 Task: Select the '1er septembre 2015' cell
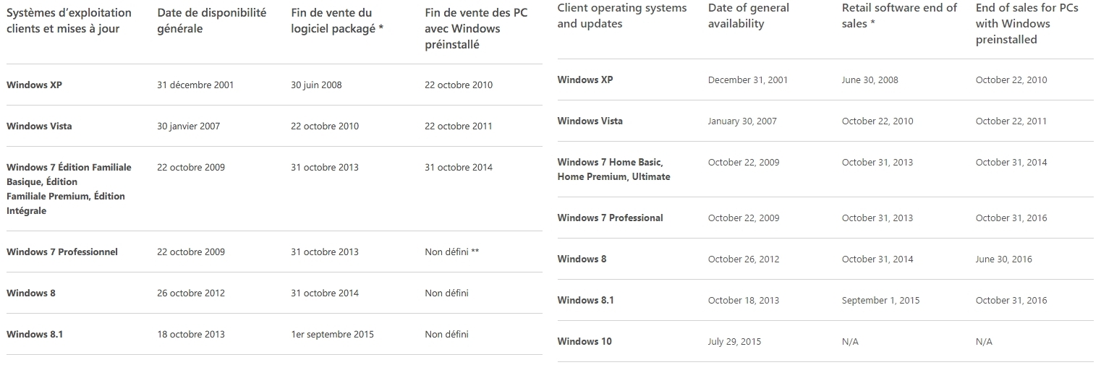point(333,334)
